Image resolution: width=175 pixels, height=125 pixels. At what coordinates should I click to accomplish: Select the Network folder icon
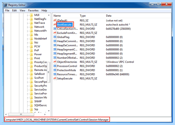coord(32,27)
